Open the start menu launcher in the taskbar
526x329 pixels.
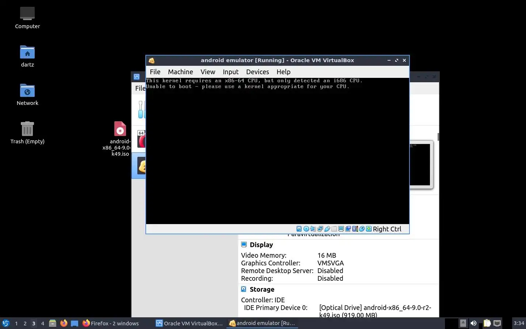coord(6,323)
